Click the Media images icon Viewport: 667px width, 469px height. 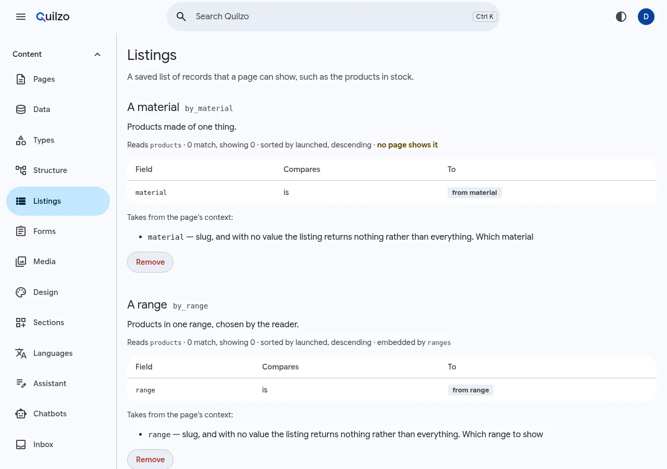pyautogui.click(x=21, y=262)
